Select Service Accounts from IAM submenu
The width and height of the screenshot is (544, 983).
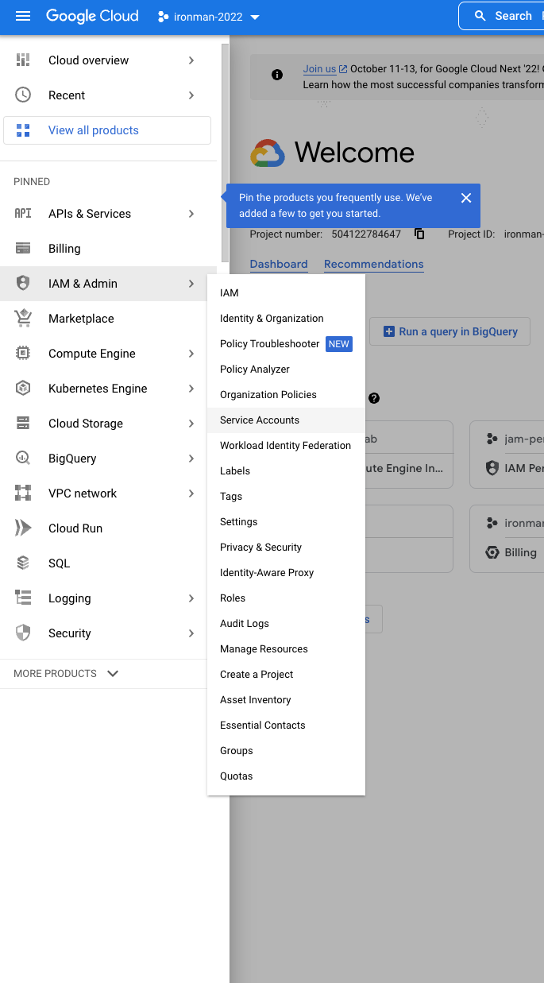(286, 420)
